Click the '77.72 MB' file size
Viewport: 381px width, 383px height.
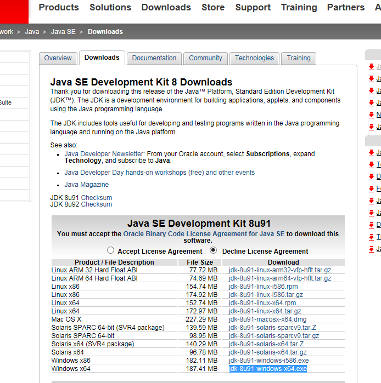coord(203,270)
